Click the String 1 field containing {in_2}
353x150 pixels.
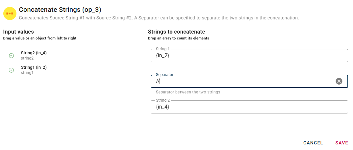pyautogui.click(x=249, y=56)
